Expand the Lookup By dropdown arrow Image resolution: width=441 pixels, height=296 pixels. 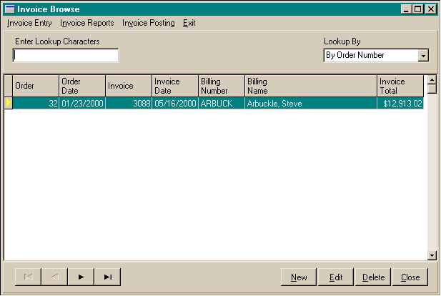423,56
